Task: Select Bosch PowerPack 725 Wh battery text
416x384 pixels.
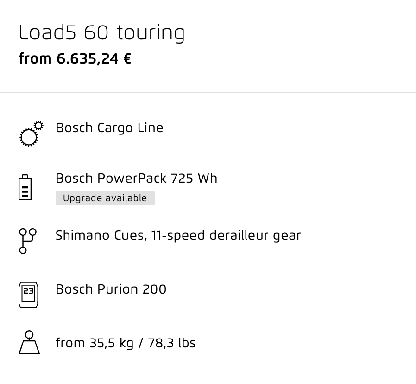Action: point(136,178)
